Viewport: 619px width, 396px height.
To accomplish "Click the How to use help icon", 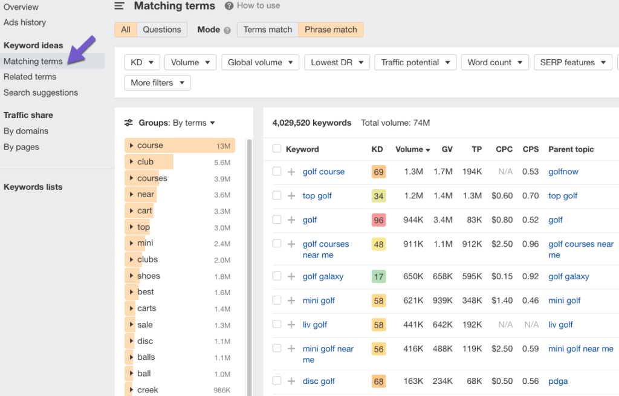I will click(229, 6).
